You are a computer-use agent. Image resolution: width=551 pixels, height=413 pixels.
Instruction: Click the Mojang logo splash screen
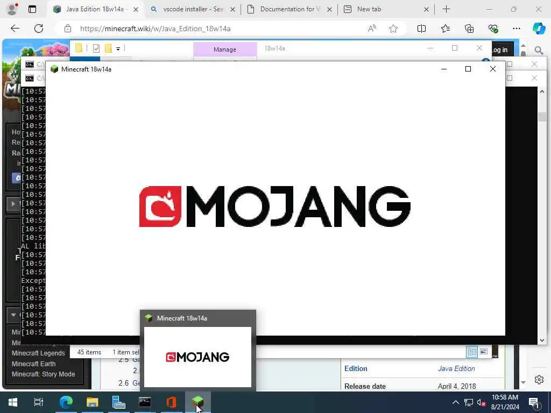[275, 206]
